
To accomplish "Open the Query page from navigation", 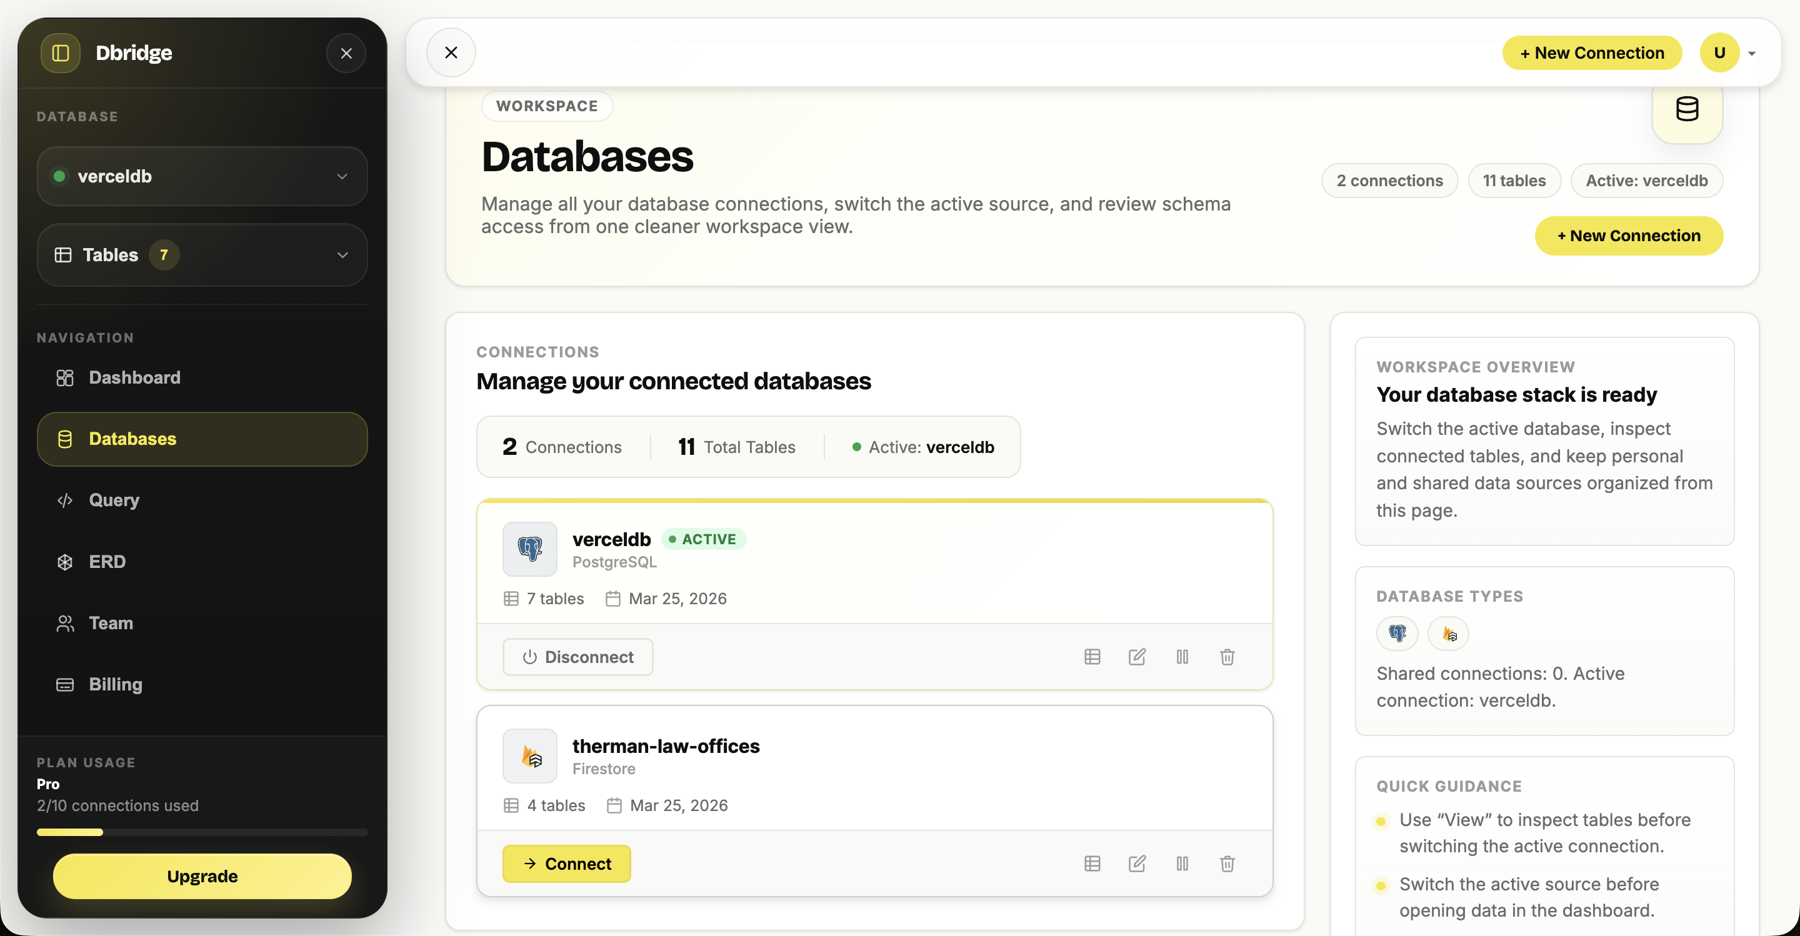I will (x=114, y=500).
